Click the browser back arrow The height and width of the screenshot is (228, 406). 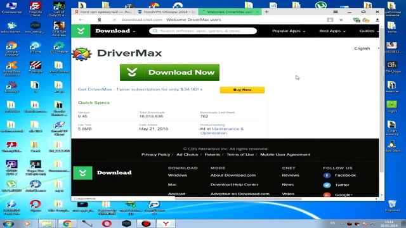(81, 20)
